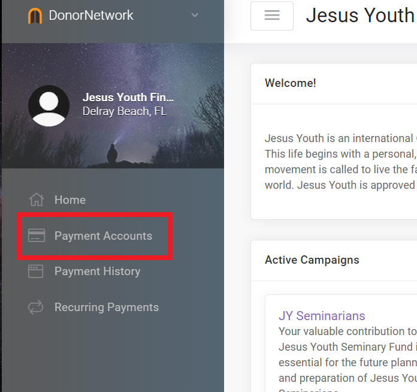Click the DonorNetwork orange arch logo
This screenshot has height=392, width=417.
click(x=35, y=16)
